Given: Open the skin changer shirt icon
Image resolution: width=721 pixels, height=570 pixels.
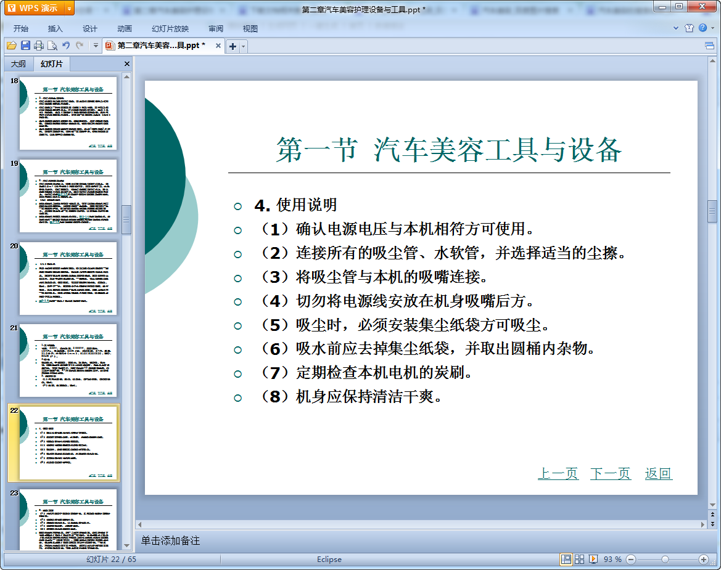Looking at the screenshot, I should [x=690, y=28].
